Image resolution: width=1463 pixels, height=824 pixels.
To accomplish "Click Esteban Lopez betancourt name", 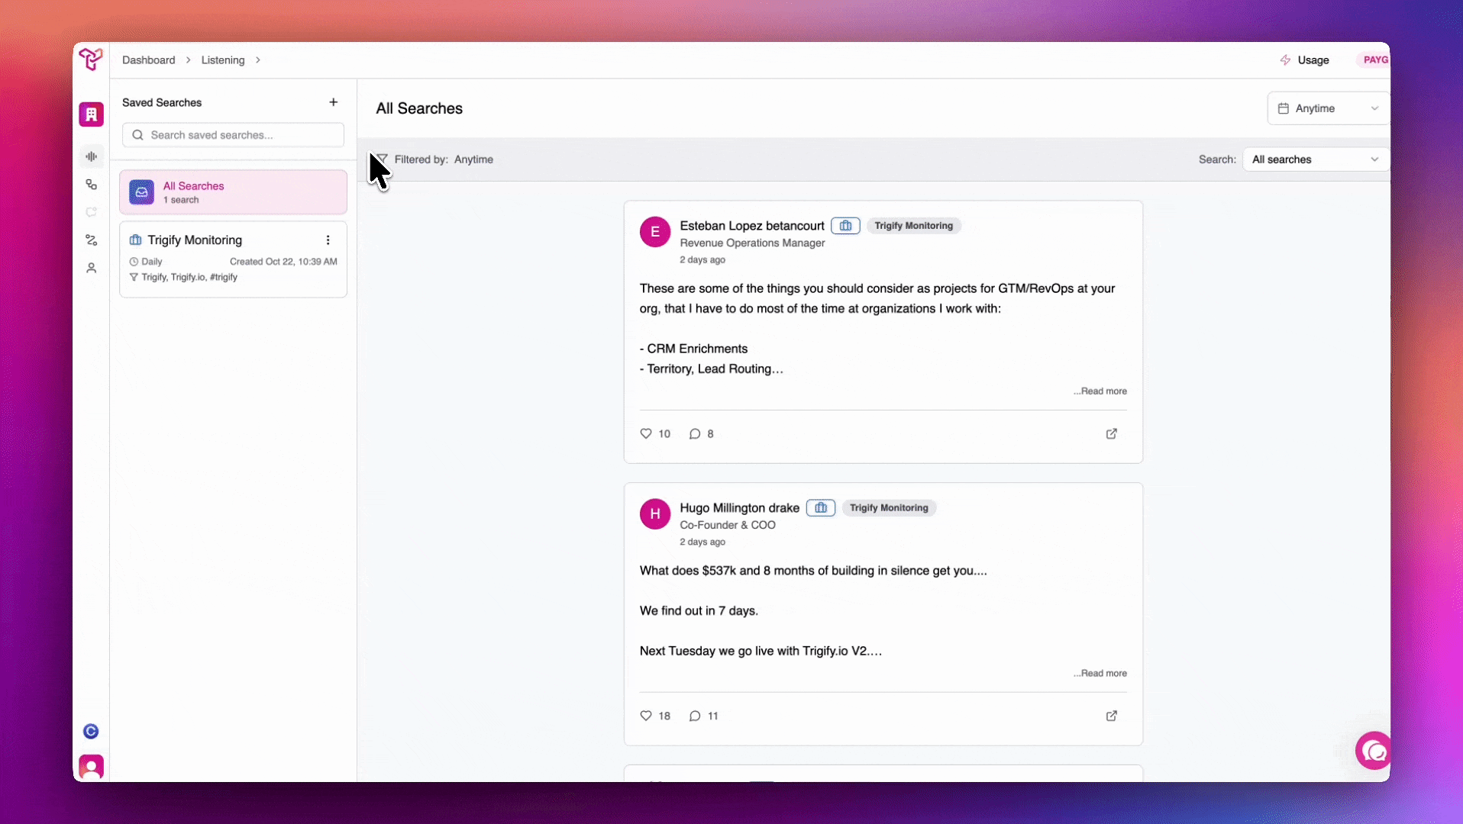I will [x=752, y=226].
